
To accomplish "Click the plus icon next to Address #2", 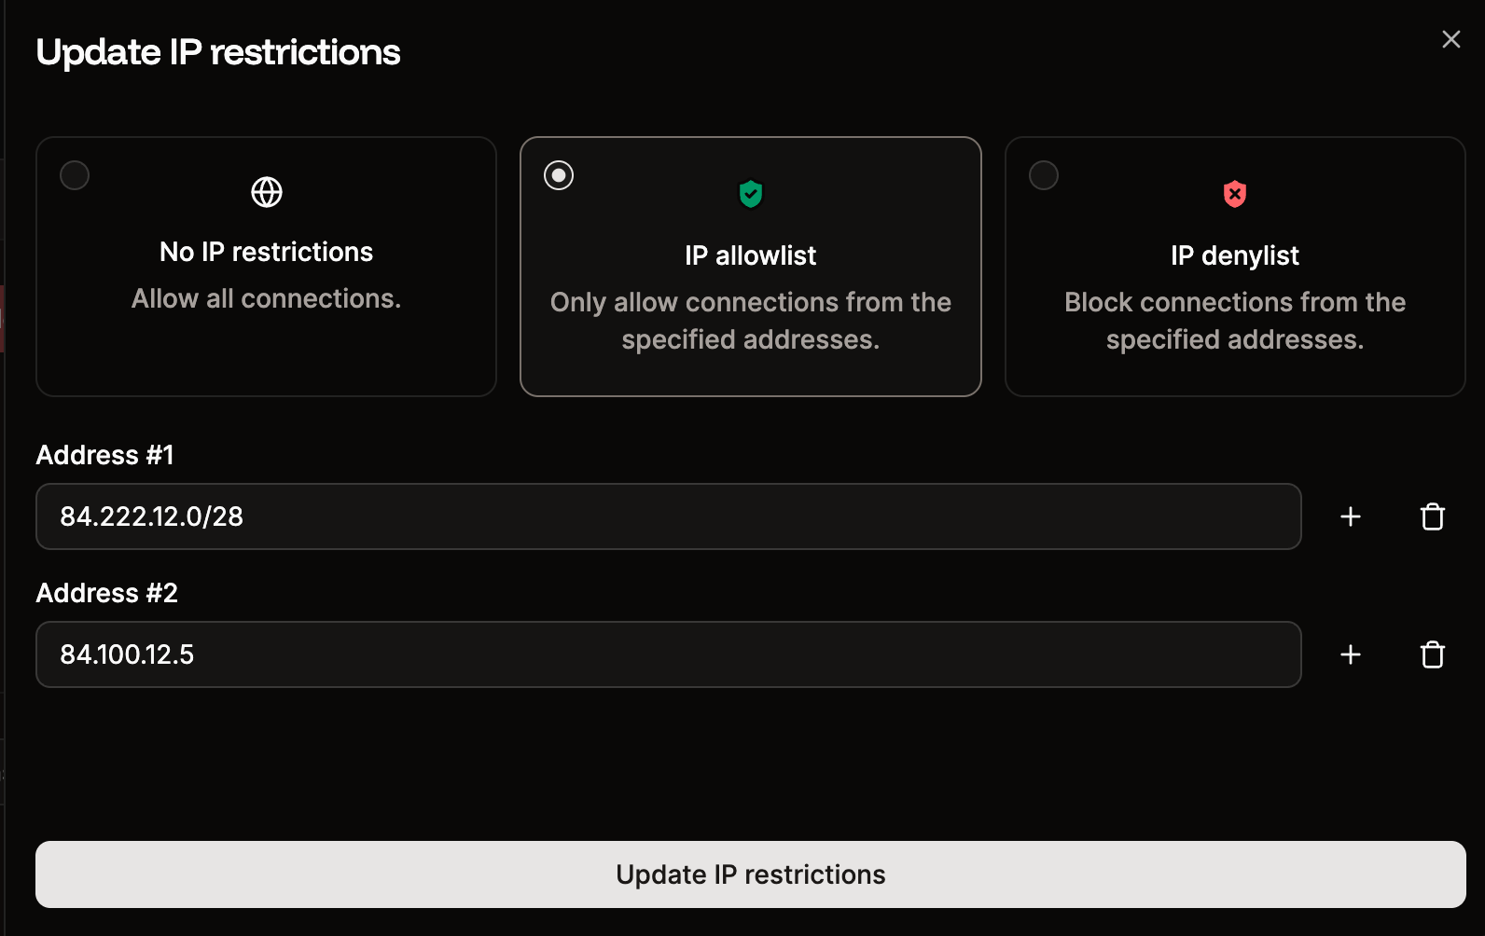I will tap(1350, 654).
